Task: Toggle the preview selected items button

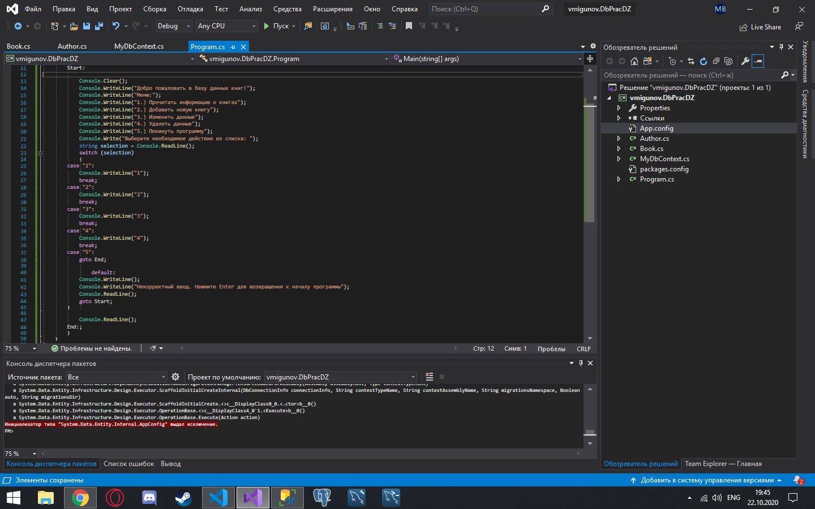Action: (x=758, y=61)
